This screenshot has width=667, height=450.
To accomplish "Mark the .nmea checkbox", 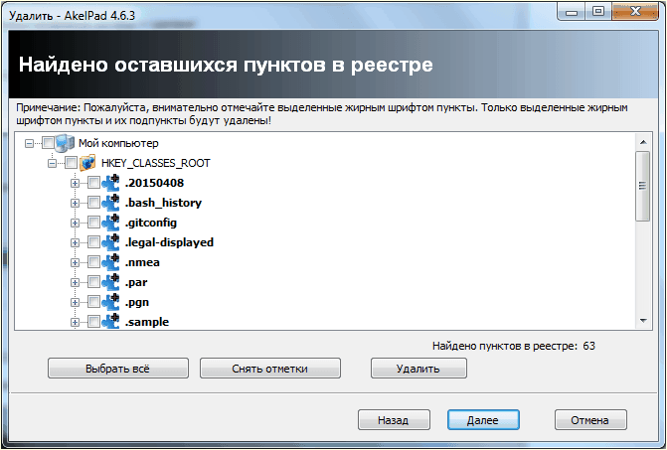I will (93, 262).
